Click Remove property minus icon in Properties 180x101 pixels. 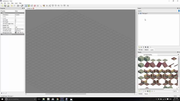point(4,93)
